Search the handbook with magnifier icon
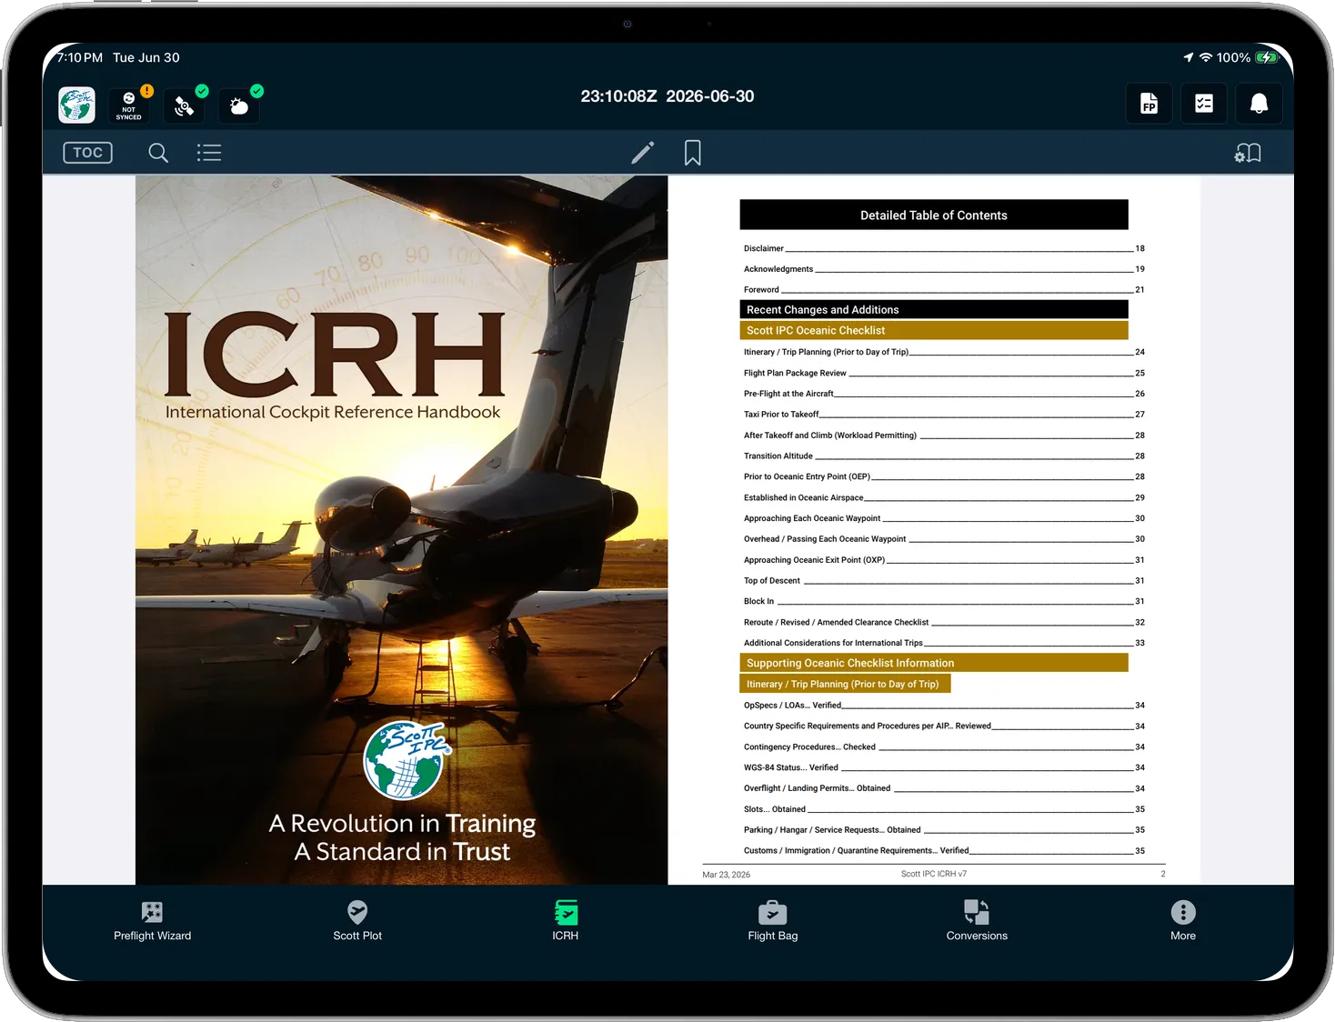Viewport: 1335px width, 1022px height. (158, 153)
